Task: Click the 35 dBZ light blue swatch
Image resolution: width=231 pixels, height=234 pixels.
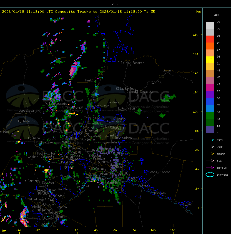Action: click(210, 108)
